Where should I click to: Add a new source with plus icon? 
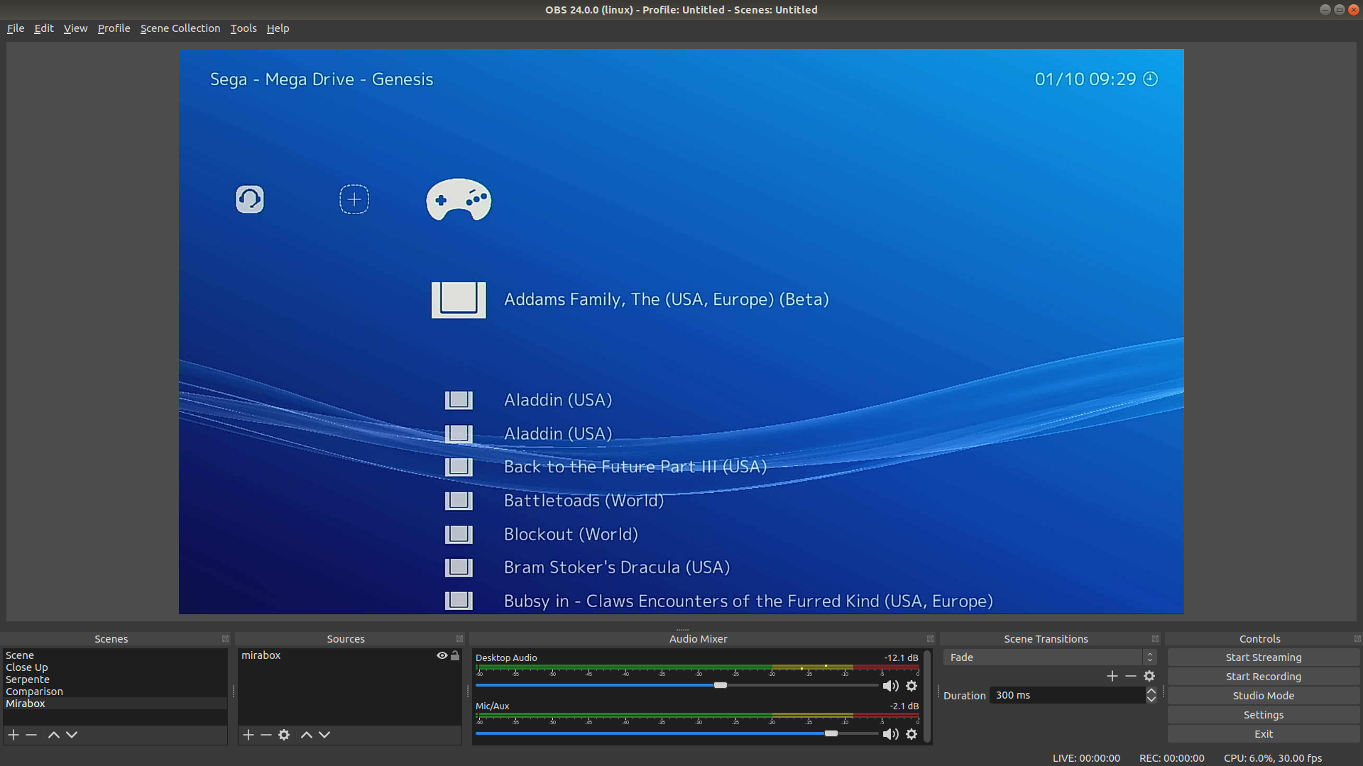tap(248, 735)
